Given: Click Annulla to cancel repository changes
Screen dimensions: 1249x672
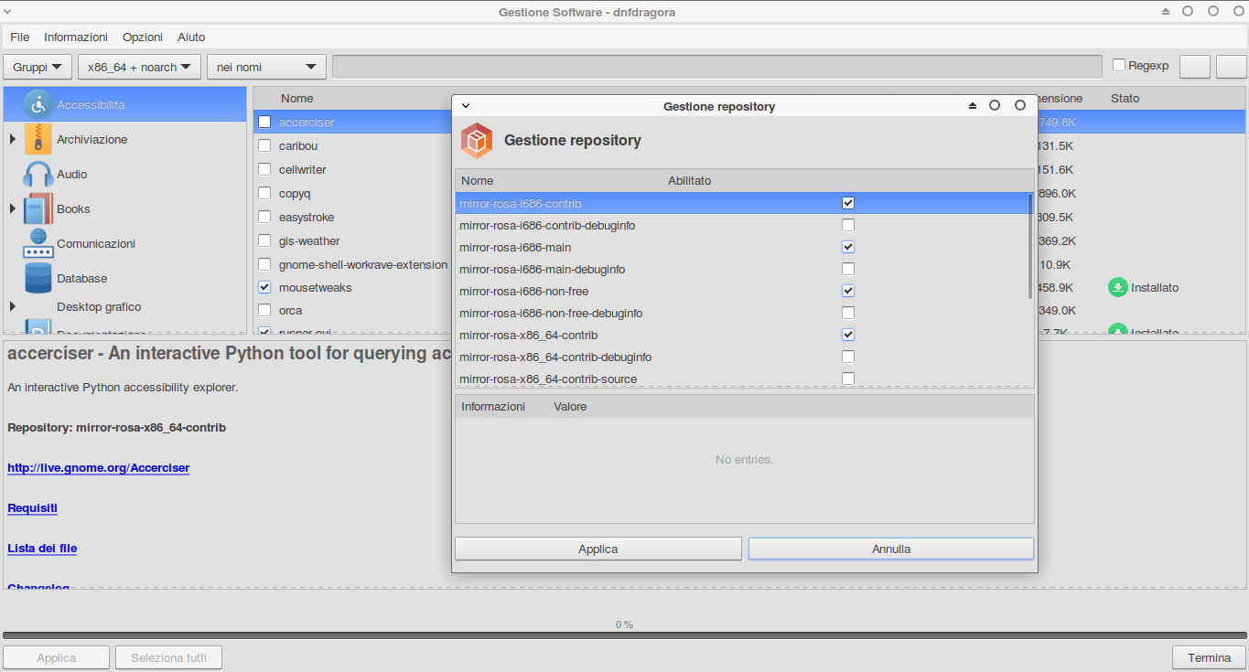Looking at the screenshot, I should (891, 549).
